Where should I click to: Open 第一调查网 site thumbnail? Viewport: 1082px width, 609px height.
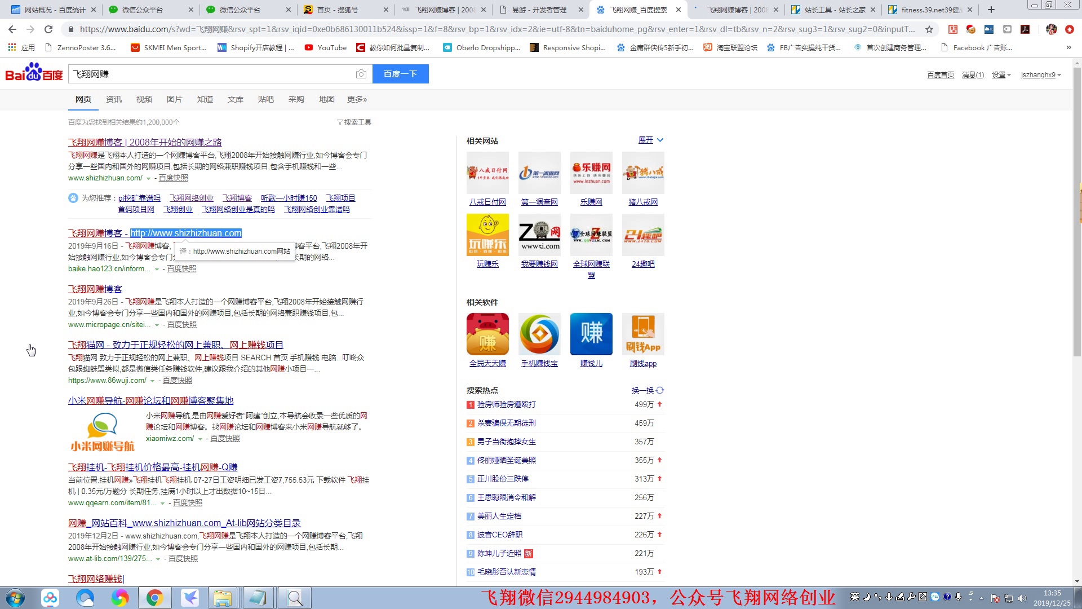[539, 173]
